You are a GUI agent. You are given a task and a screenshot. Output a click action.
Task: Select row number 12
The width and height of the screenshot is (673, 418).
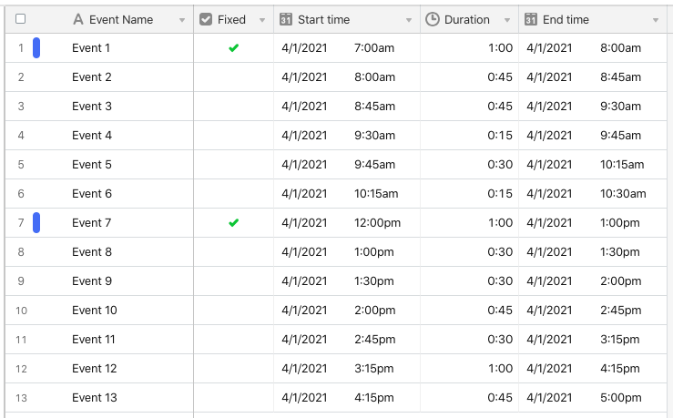[x=21, y=369]
